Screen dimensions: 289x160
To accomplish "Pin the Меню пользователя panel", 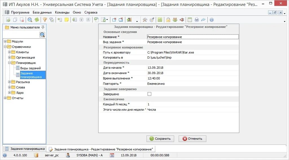I will [43, 27].
